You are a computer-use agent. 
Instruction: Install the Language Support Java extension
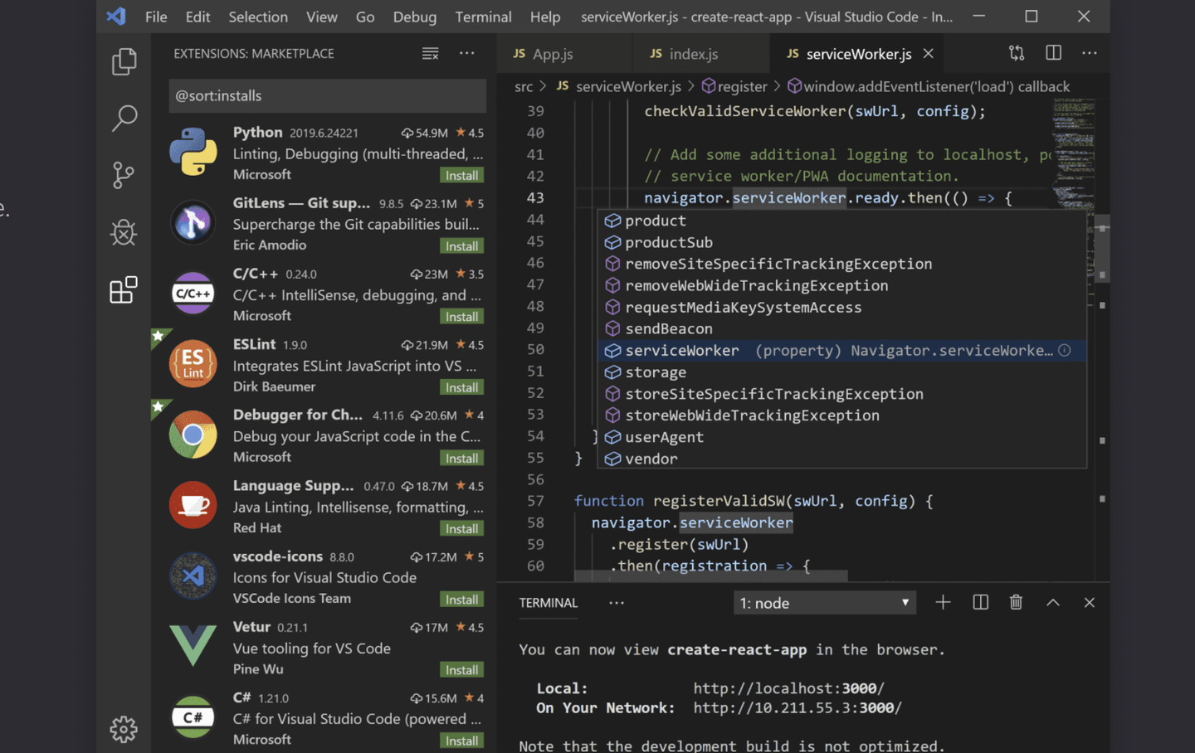461,528
